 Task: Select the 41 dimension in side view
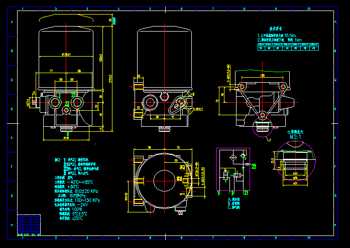(173, 117)
